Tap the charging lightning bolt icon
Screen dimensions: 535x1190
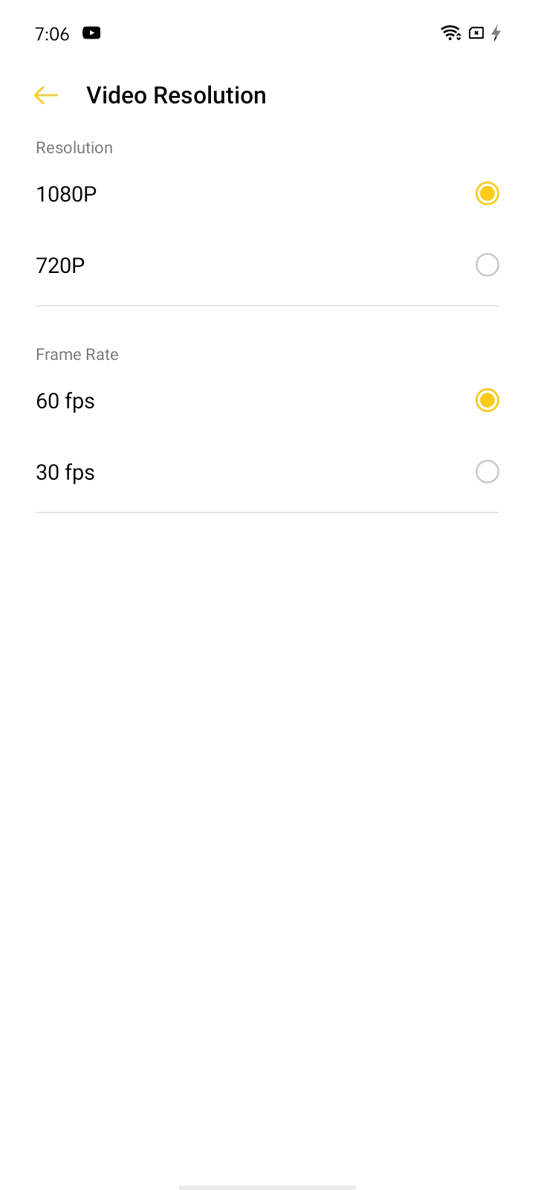(496, 33)
